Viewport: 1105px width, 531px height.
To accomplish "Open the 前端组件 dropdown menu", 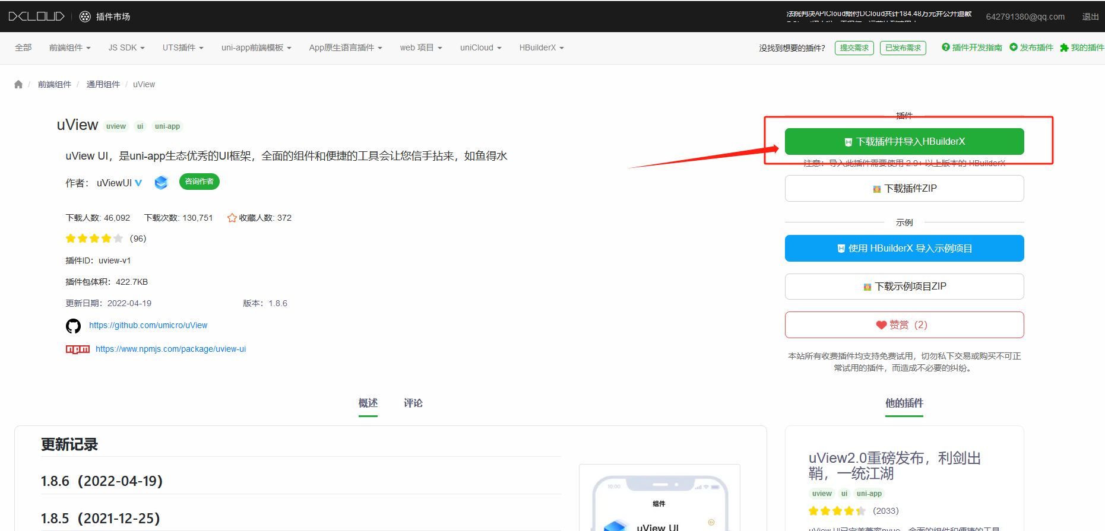I will tap(70, 47).
